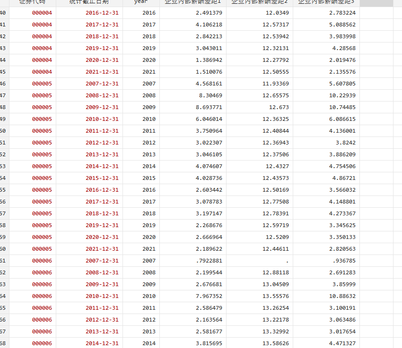Select cell showing 2.842213
This screenshot has height=348, width=402.
pos(193,36)
